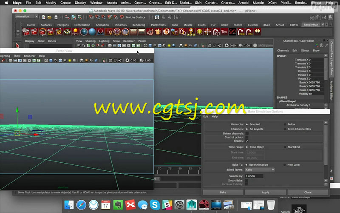This screenshot has width=340, height=213.
Task: Click the crossed-circle icon on the RenderMan shelf
Action: pyautogui.click(x=59, y=32)
